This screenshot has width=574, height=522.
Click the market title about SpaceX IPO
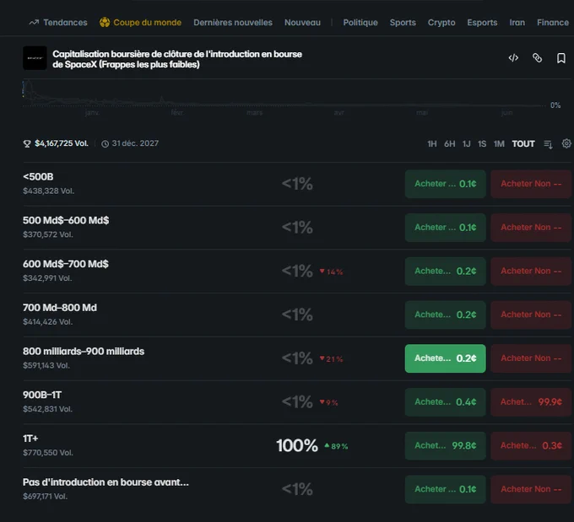177,59
